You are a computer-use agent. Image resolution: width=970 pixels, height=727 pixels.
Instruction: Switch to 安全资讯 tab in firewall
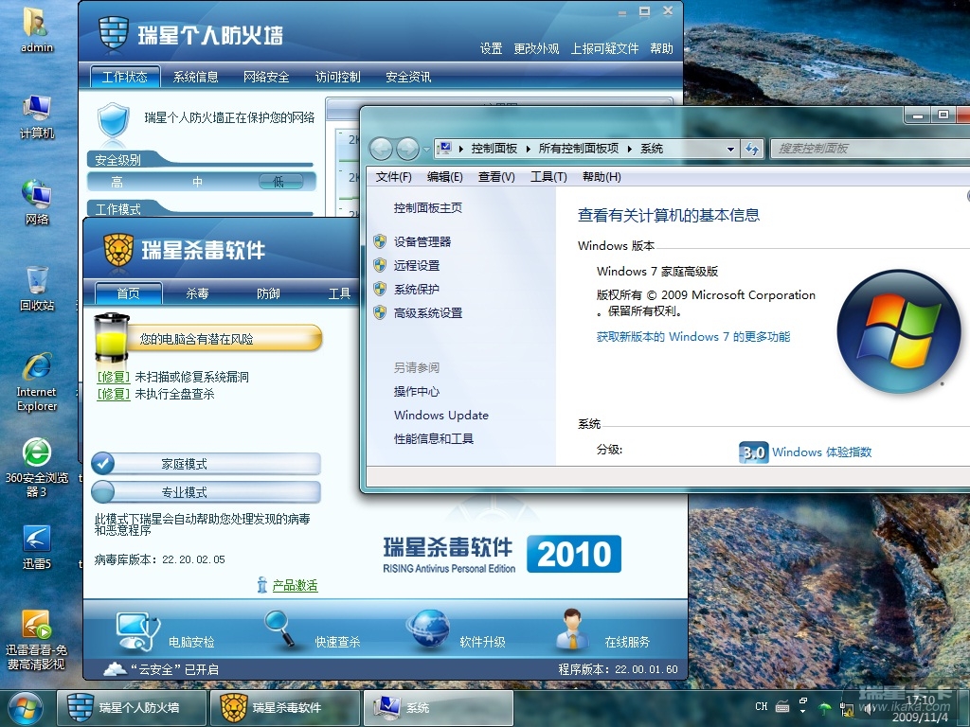point(408,77)
